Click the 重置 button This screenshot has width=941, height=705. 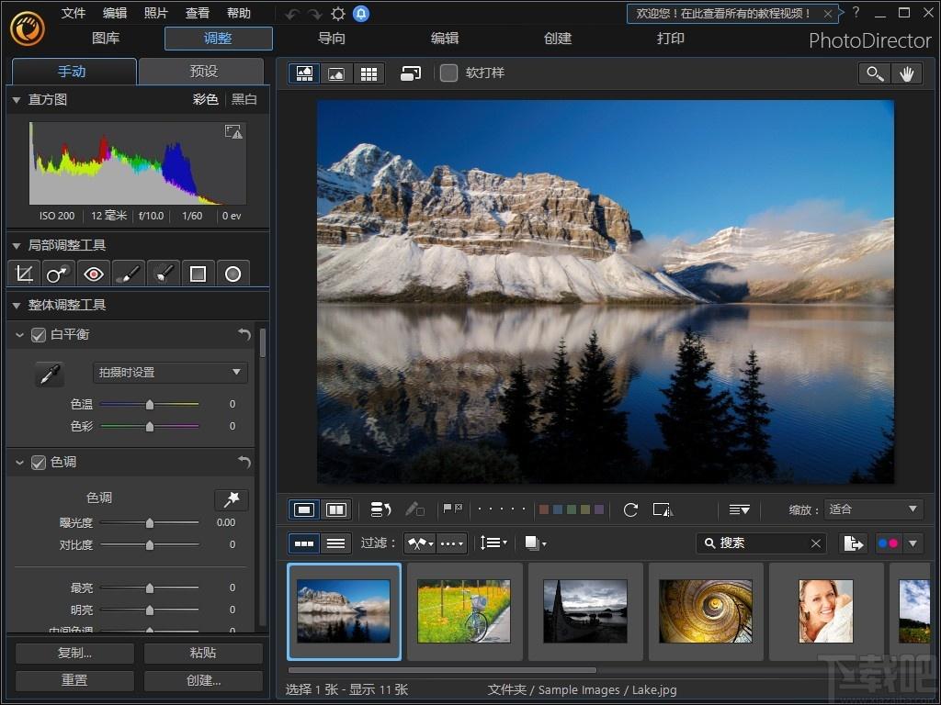click(x=75, y=680)
